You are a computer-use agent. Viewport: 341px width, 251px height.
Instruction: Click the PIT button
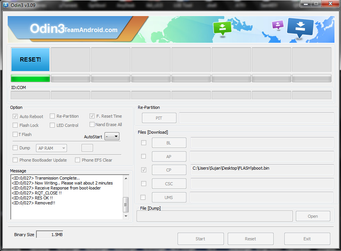(159, 118)
